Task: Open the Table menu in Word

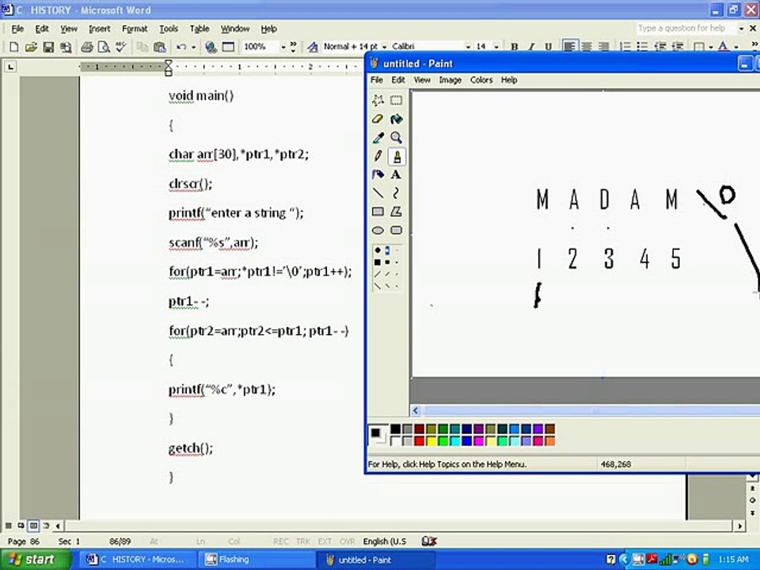Action: point(199,28)
